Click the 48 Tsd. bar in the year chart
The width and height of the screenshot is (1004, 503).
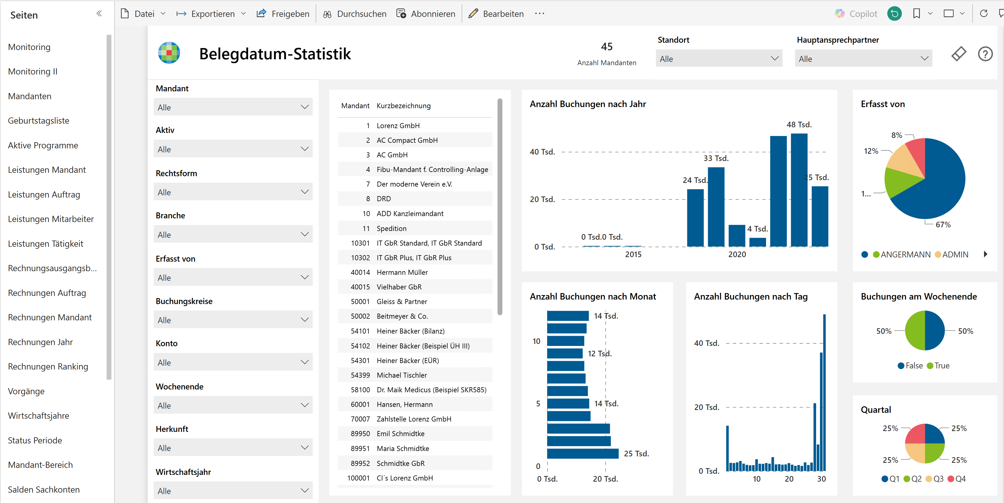pyautogui.click(x=799, y=190)
